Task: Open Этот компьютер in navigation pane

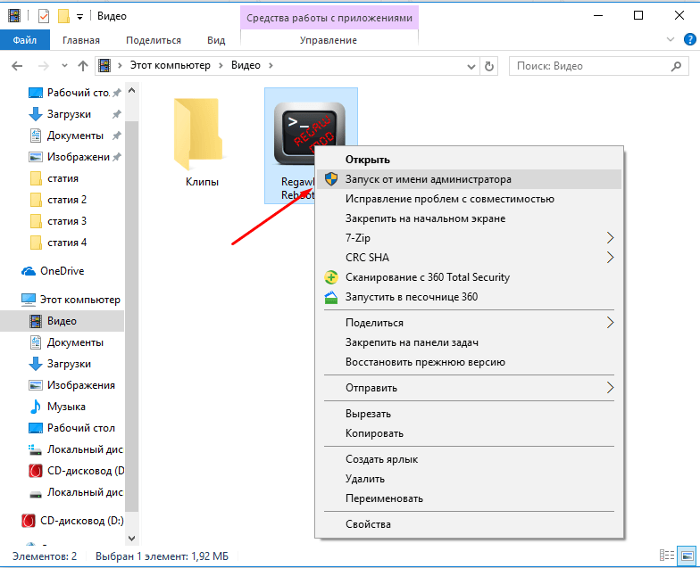Action: 80,300
